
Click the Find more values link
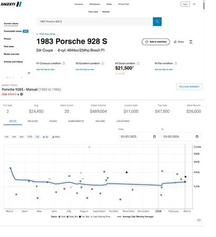pos(48,34)
